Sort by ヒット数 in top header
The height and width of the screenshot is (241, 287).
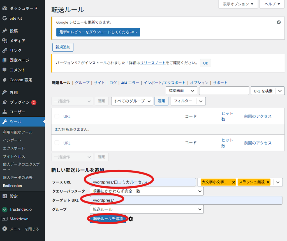(227, 116)
